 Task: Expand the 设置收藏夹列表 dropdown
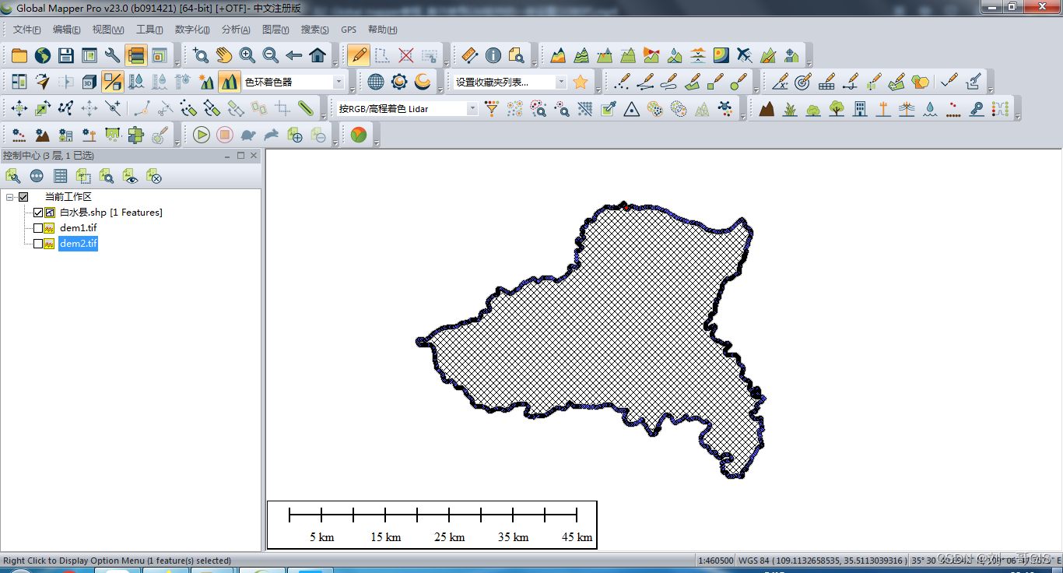(561, 82)
